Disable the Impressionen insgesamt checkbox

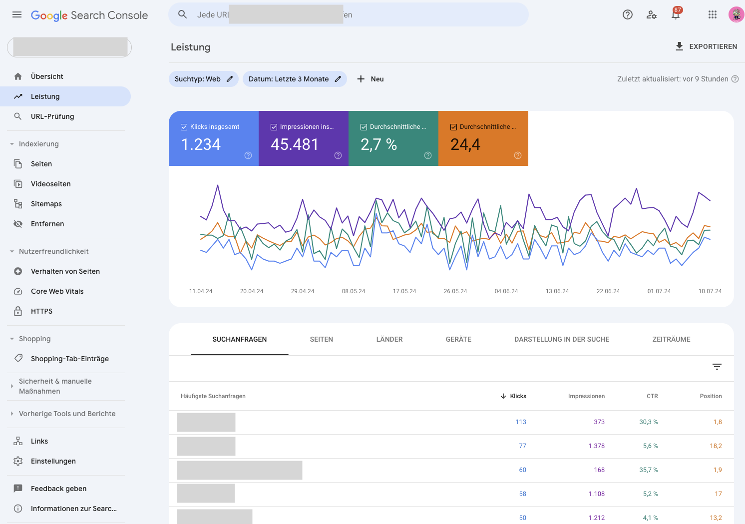tap(274, 126)
